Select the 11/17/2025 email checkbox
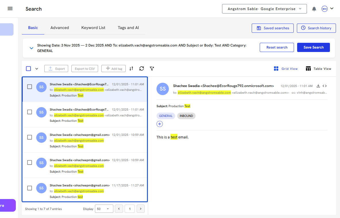Image resolution: width=340 pixels, height=218 pixels. (30, 188)
